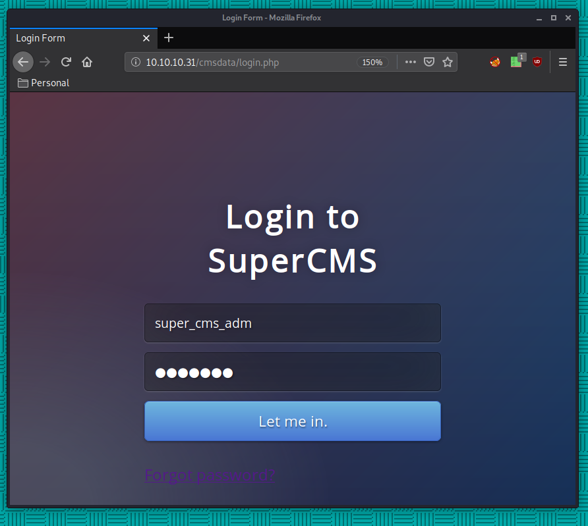This screenshot has height=526, width=588.
Task: Bookmark this page with the star
Action: [448, 62]
